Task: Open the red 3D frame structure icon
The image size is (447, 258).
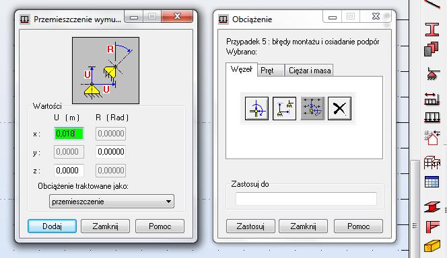Action: (432, 163)
